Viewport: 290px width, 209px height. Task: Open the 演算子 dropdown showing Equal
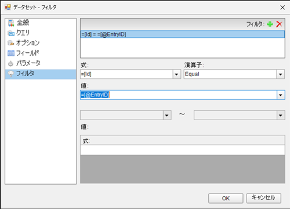pyautogui.click(x=280, y=74)
